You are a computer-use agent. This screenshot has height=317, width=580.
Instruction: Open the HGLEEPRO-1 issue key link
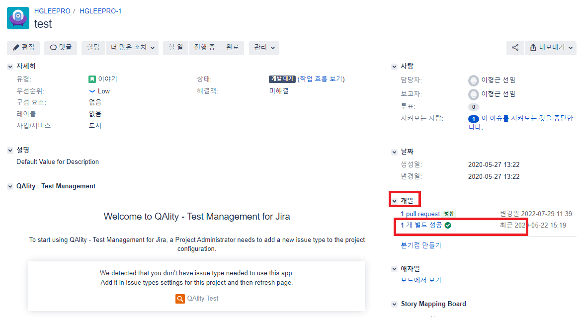click(100, 11)
